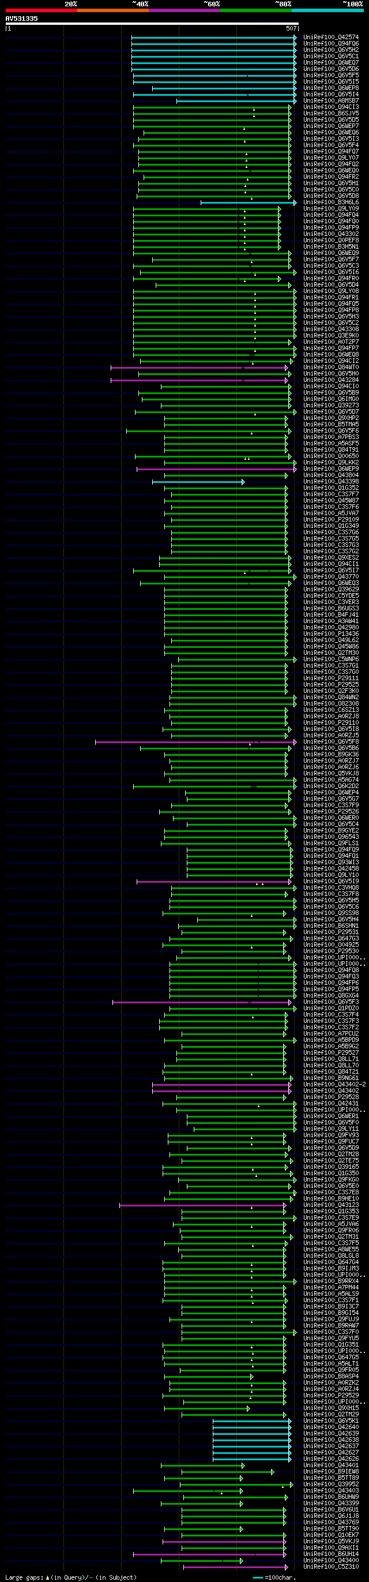The height and width of the screenshot is (1582, 369).
Task: Click the UniRef100_Q9XES2 label
Action: tap(331, 558)
